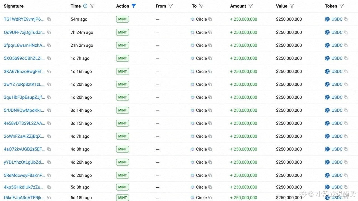The width and height of the screenshot is (358, 201).
Task: Select the '21h 2m ago' time cell
Action: coord(82,45)
